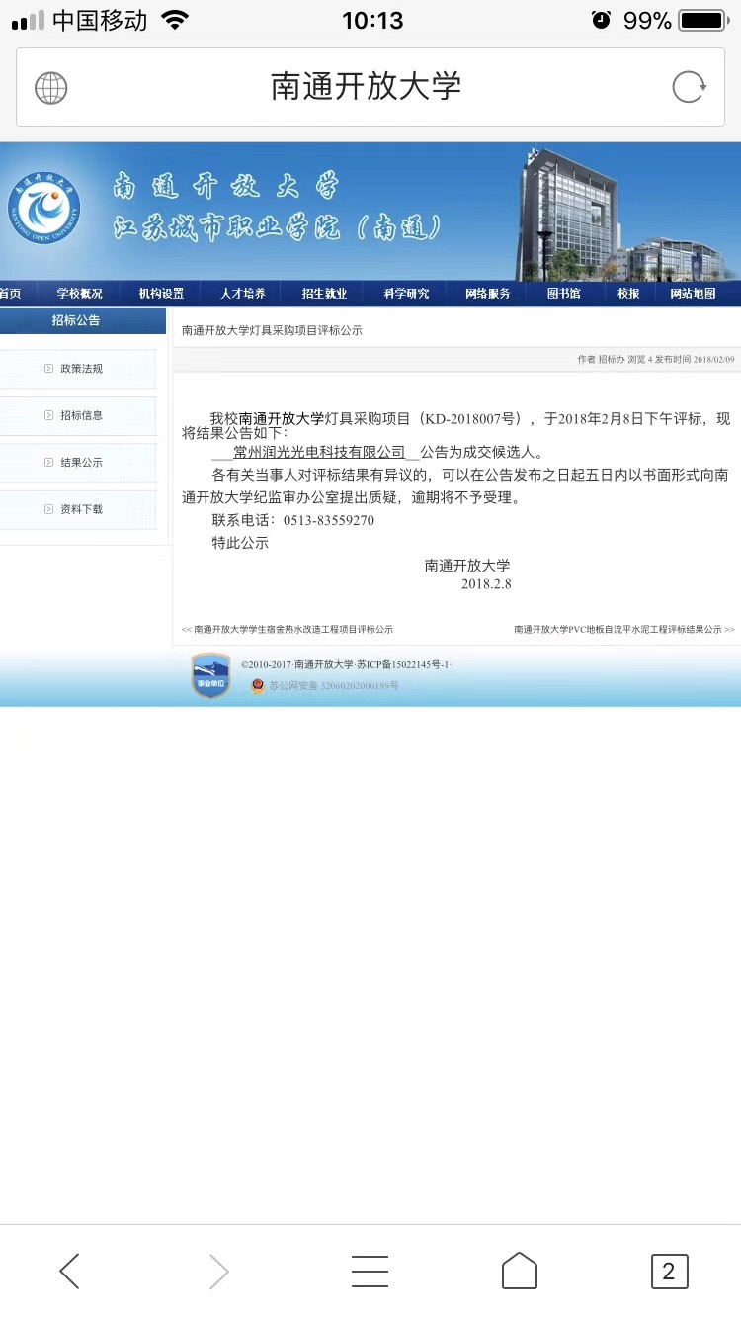Open 首页 in navigation bar
Image resolution: width=741 pixels, height=1319 pixels.
point(10,294)
